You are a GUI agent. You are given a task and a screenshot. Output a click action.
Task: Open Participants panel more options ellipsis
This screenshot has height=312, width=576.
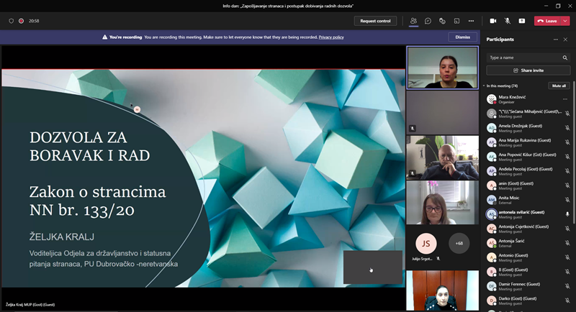[555, 39]
